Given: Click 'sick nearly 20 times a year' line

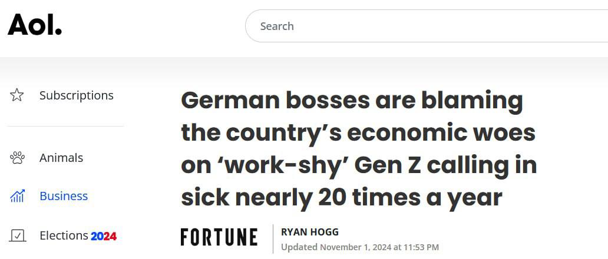Looking at the screenshot, I should point(341,198).
